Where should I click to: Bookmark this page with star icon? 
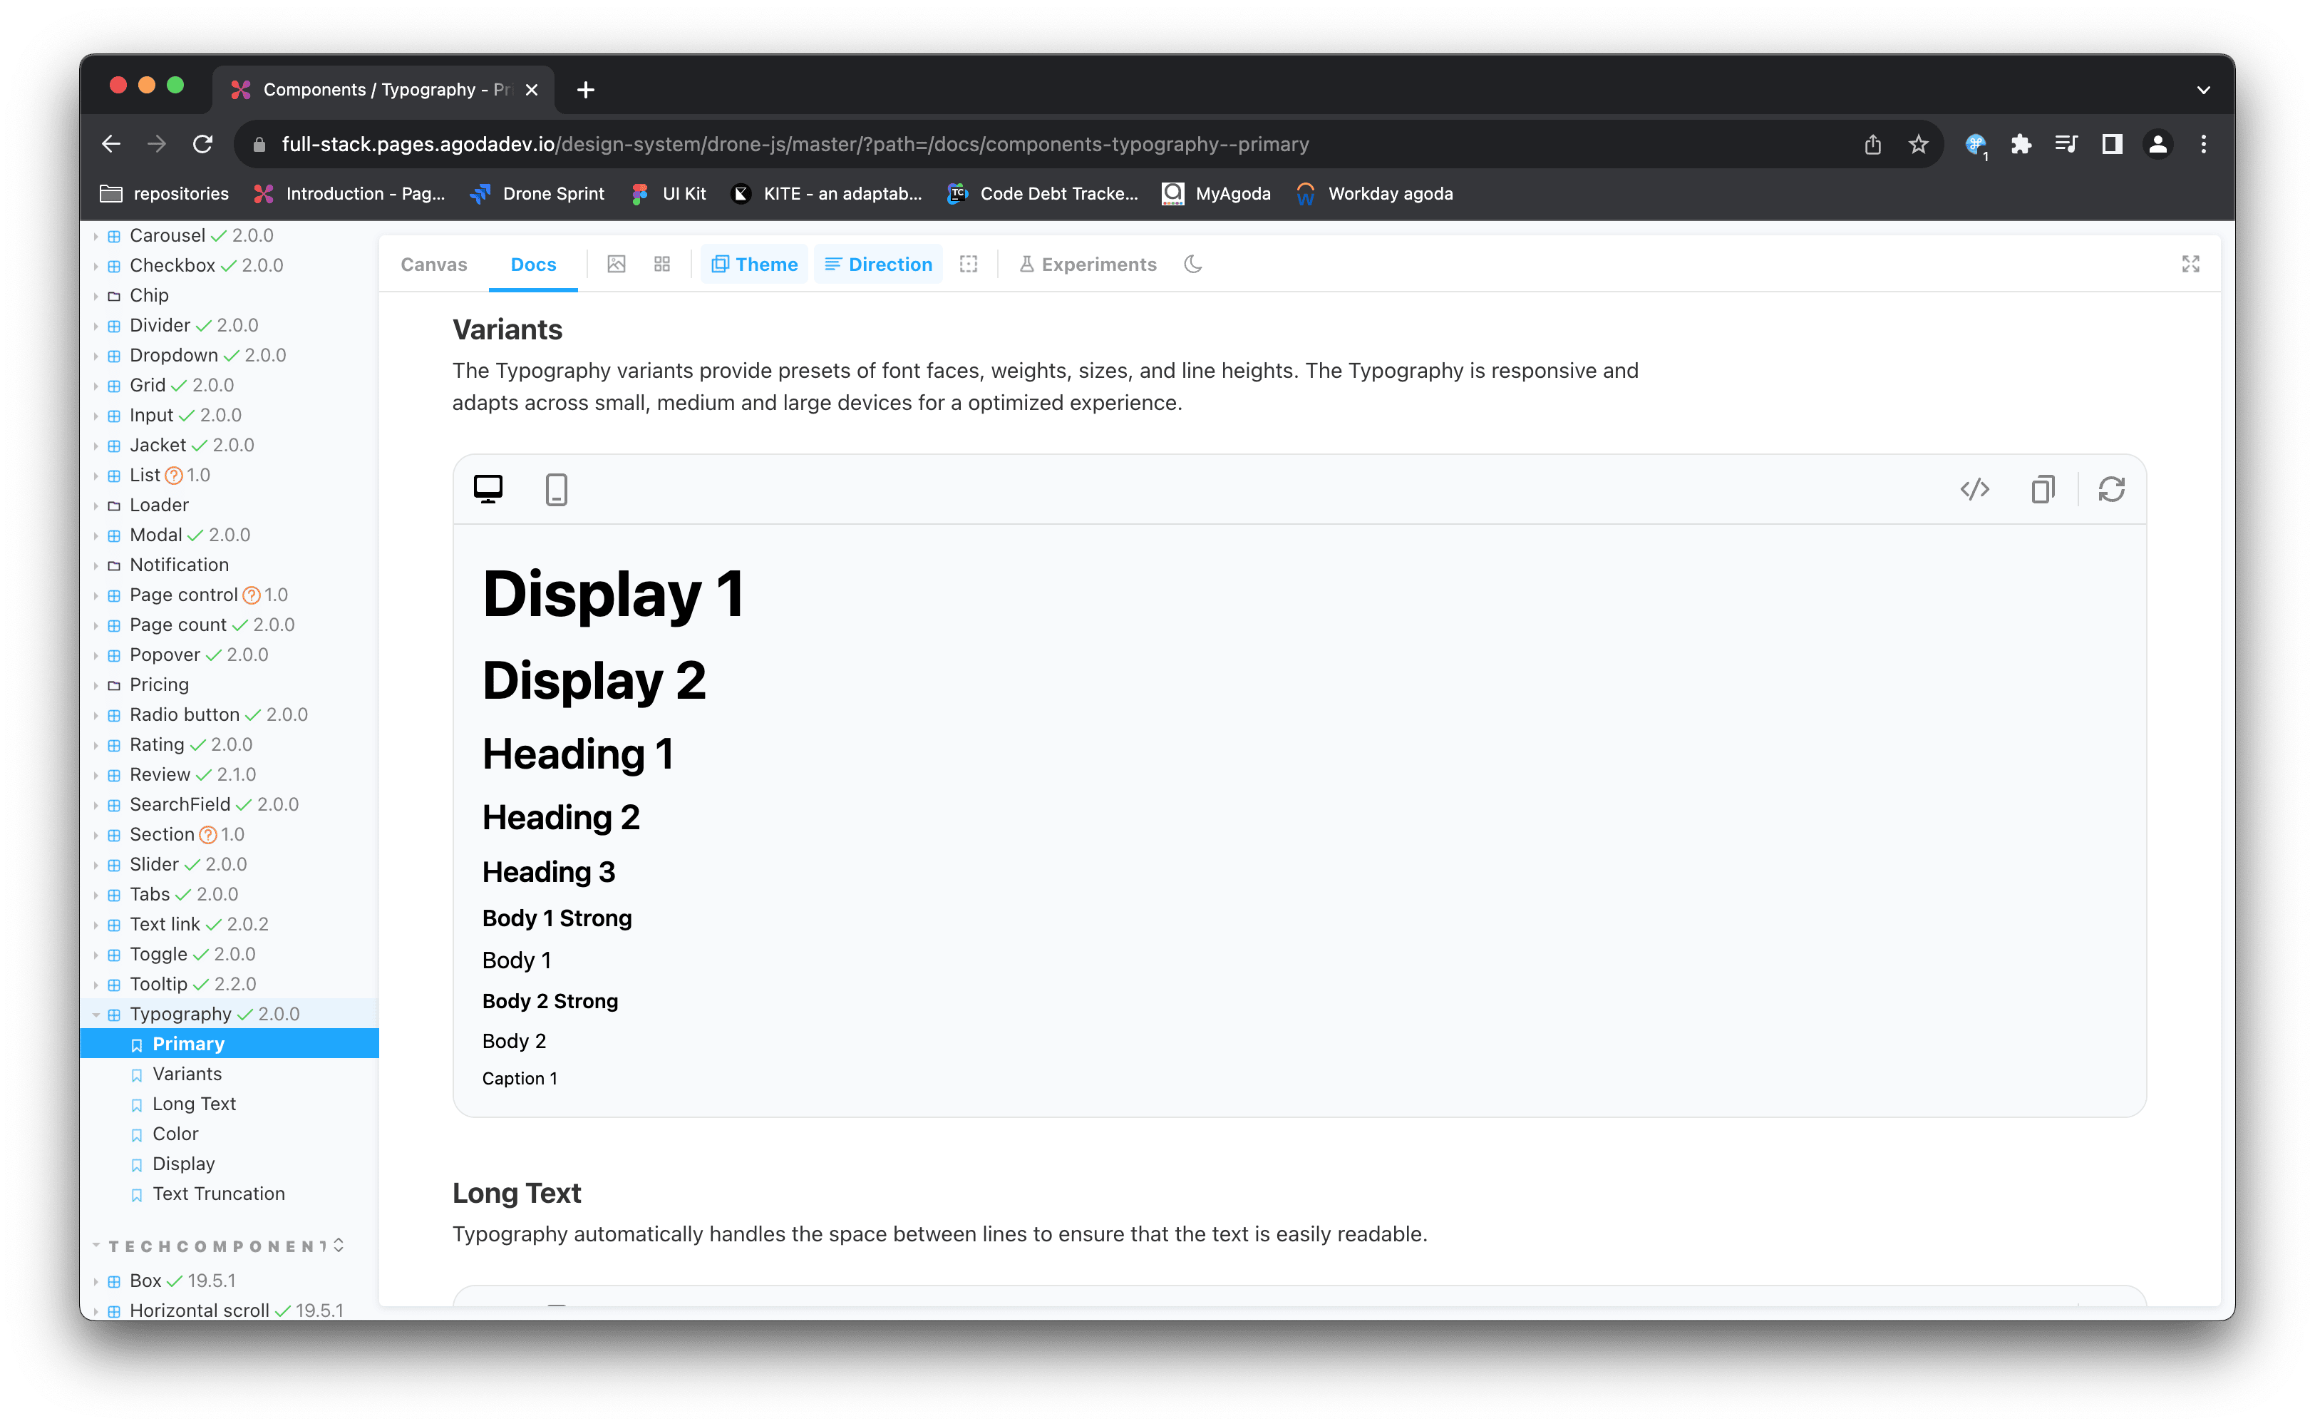click(x=1918, y=144)
